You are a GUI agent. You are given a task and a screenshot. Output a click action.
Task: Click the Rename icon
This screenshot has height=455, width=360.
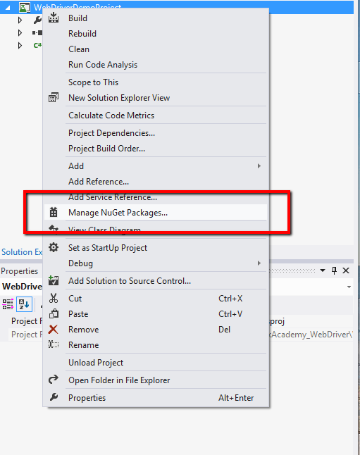point(54,344)
